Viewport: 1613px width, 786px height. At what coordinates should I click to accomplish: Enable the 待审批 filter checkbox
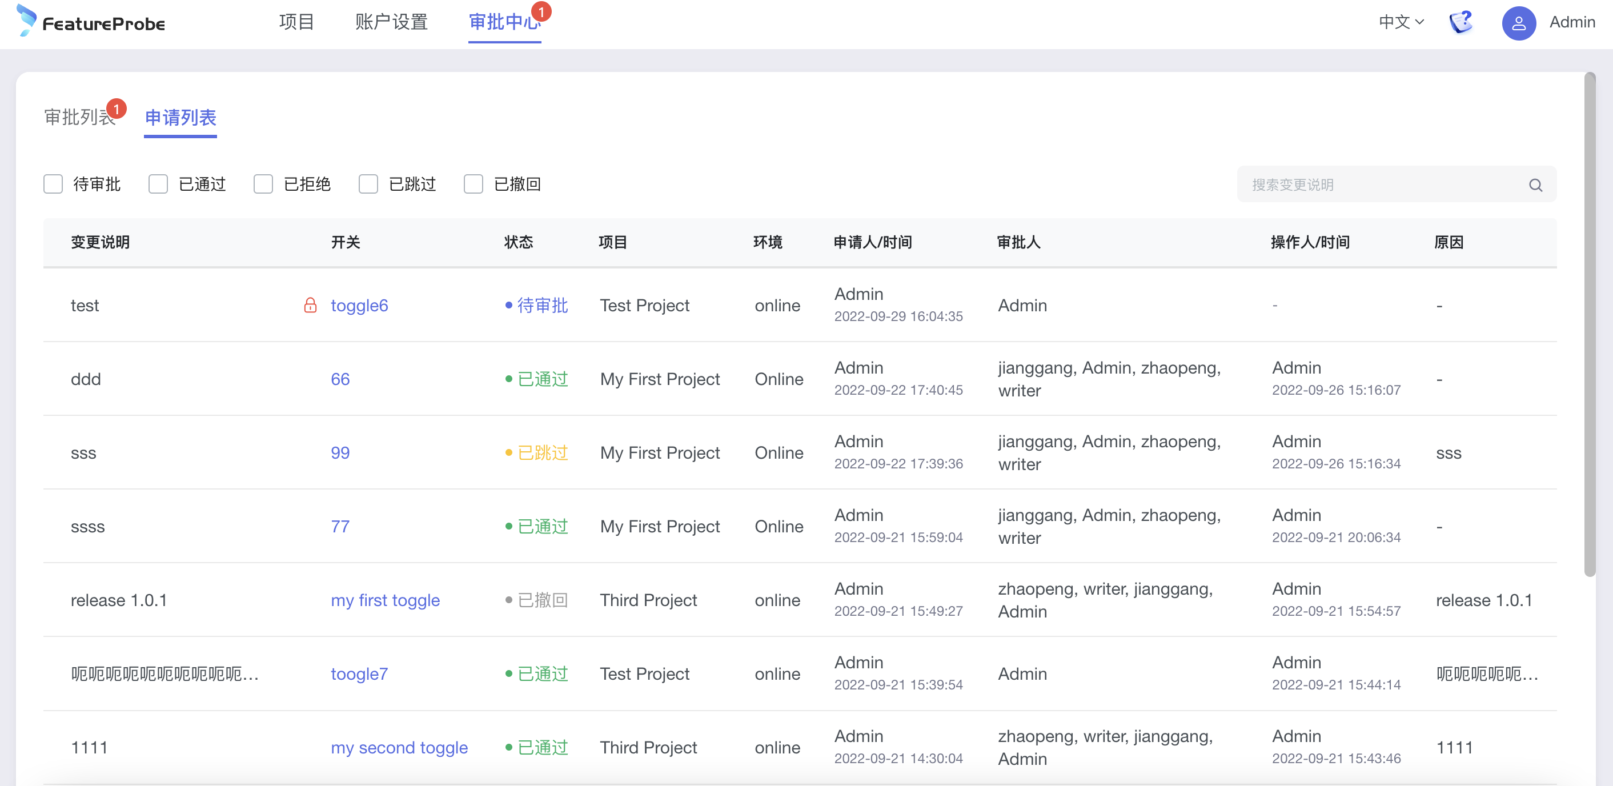pyautogui.click(x=53, y=184)
